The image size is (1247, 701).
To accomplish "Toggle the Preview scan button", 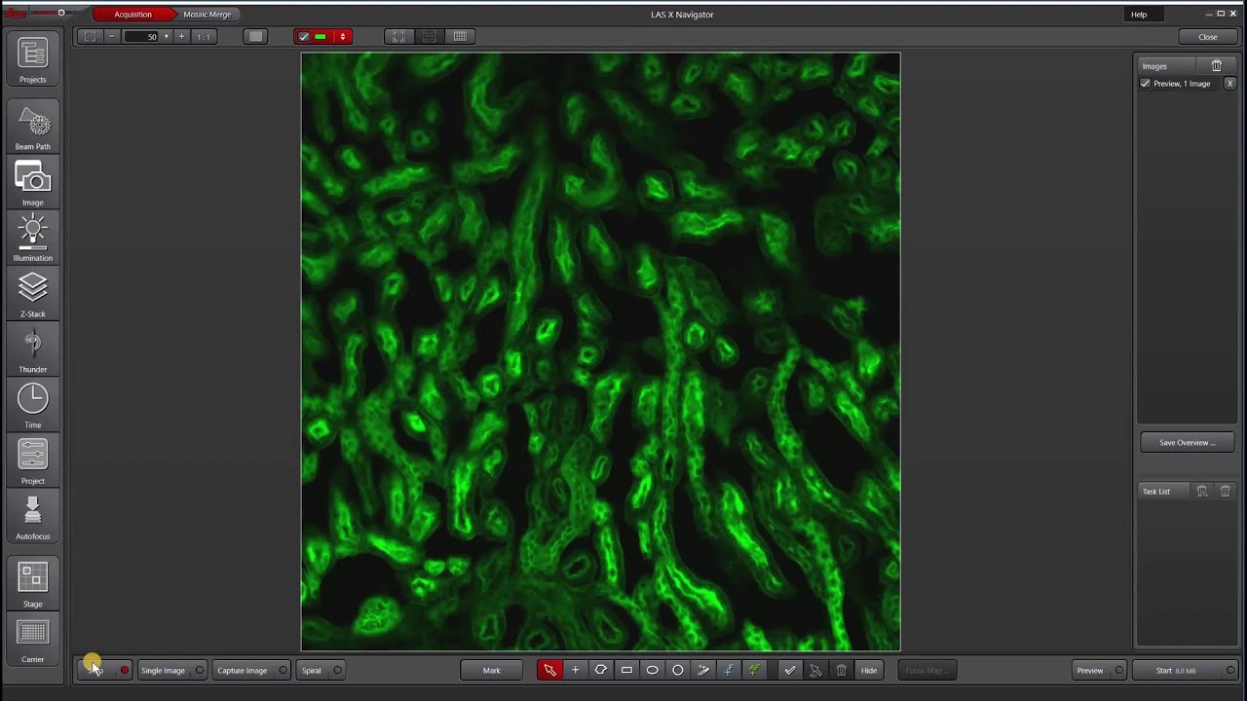I will [1098, 670].
